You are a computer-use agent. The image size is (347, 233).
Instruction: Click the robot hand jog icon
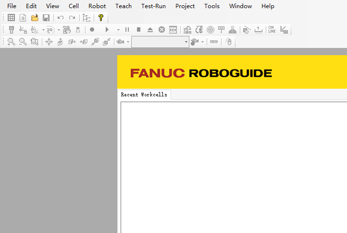67,30
